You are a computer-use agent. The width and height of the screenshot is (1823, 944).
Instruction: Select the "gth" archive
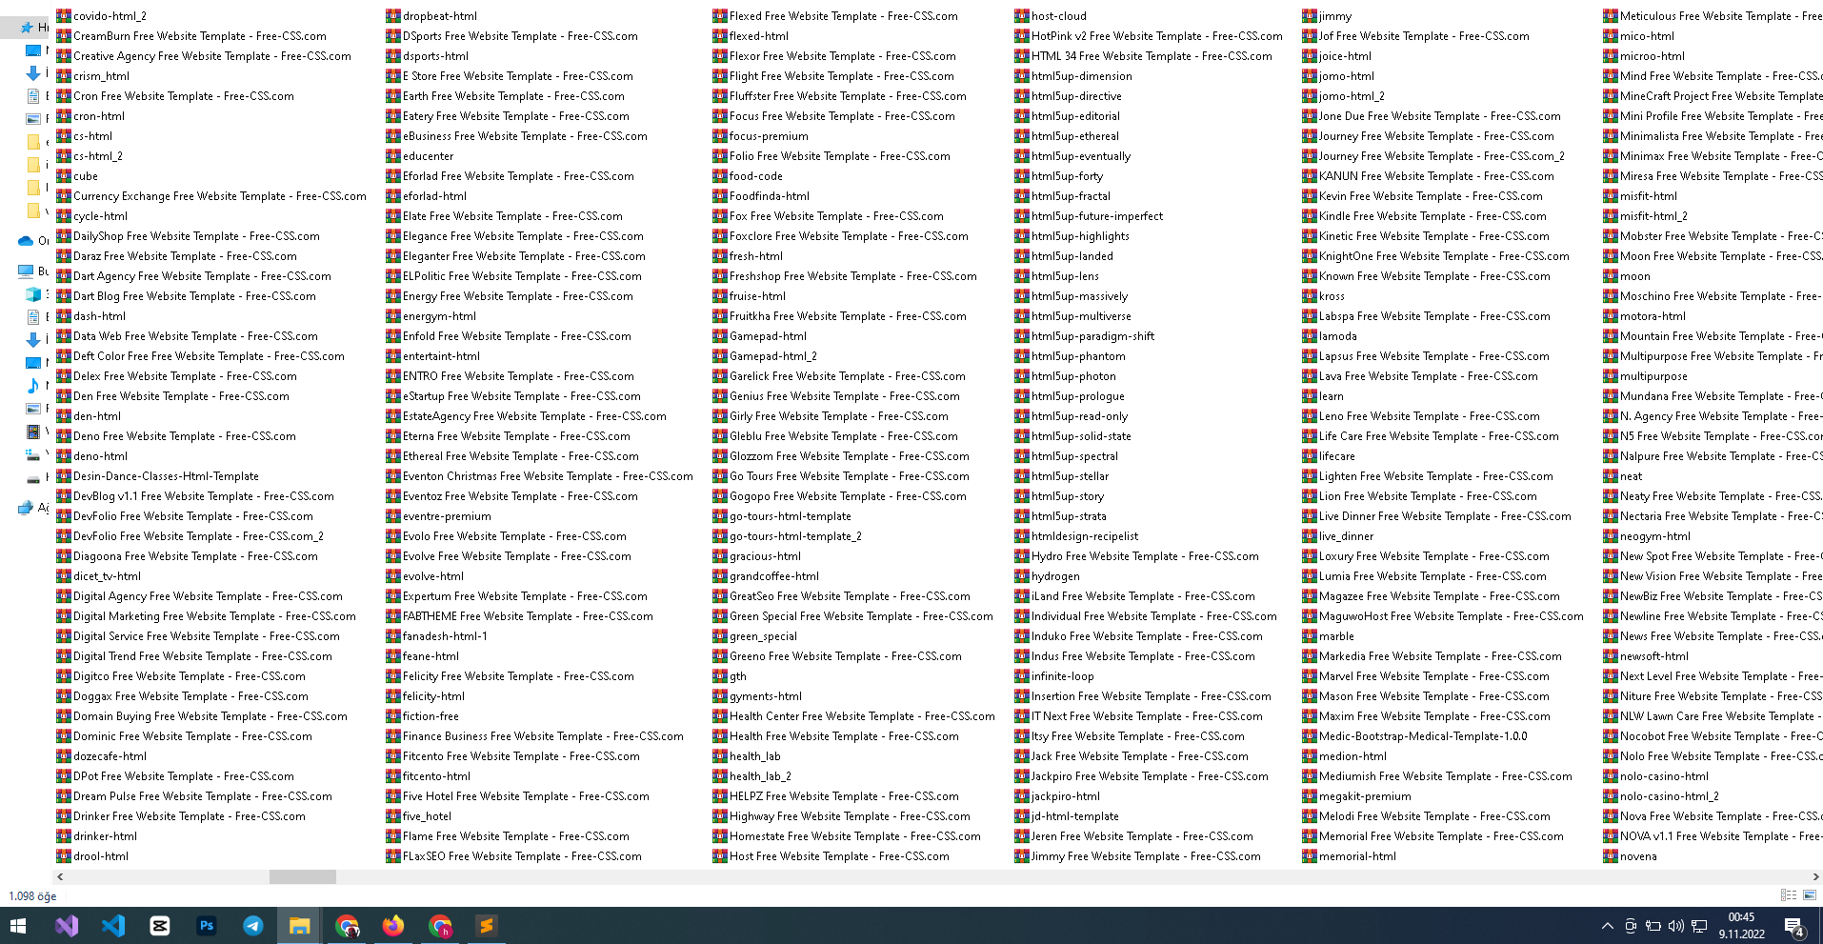(x=730, y=676)
